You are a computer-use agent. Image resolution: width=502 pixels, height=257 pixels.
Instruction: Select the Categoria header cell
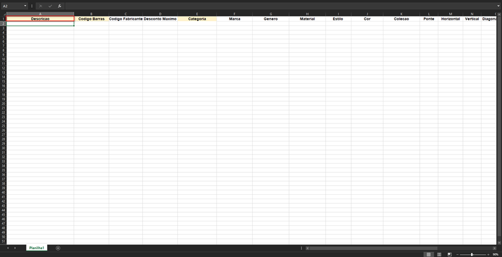coord(197,19)
